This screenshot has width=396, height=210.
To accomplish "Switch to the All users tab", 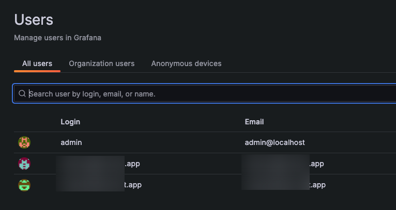I will [x=37, y=63].
